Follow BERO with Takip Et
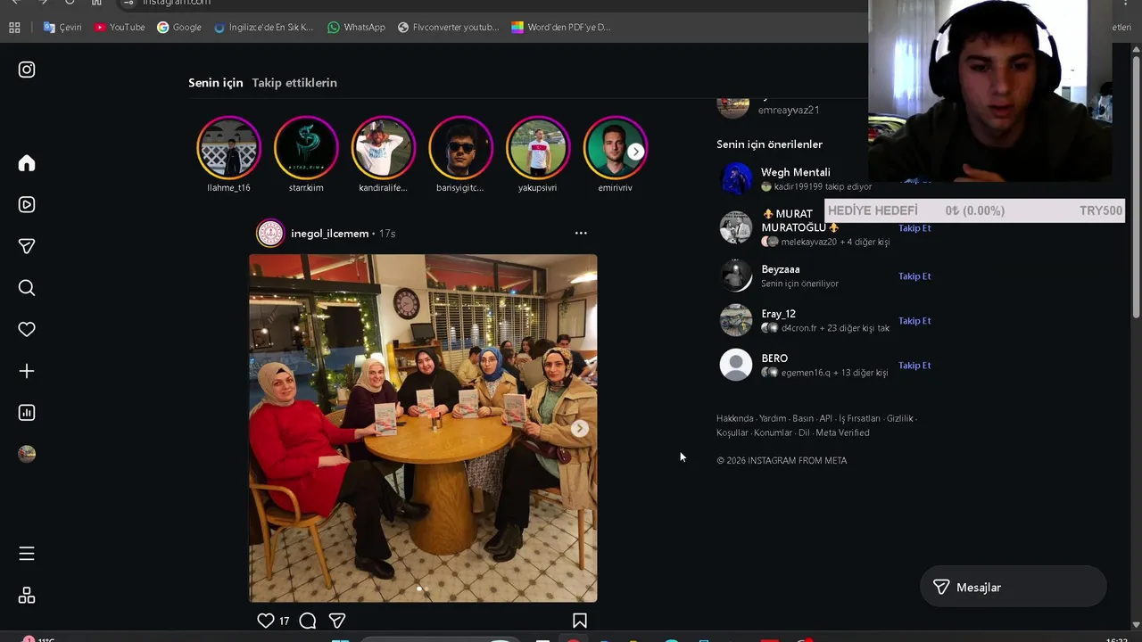1142x642 pixels. click(x=914, y=366)
